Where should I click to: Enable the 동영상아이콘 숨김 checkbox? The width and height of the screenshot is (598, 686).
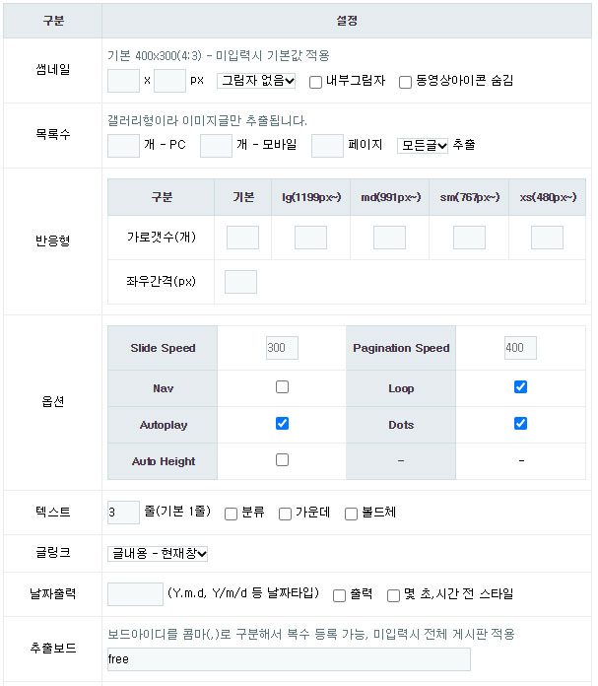tap(405, 82)
